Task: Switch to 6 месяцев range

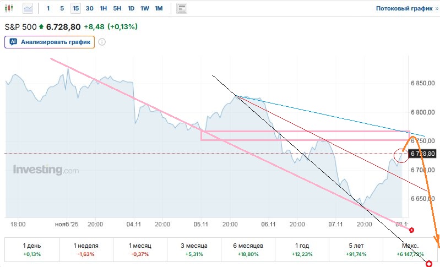Action: click(247, 249)
